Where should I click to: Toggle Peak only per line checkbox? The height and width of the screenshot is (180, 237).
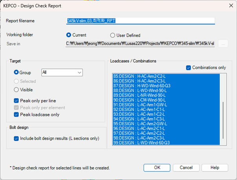(x=16, y=101)
